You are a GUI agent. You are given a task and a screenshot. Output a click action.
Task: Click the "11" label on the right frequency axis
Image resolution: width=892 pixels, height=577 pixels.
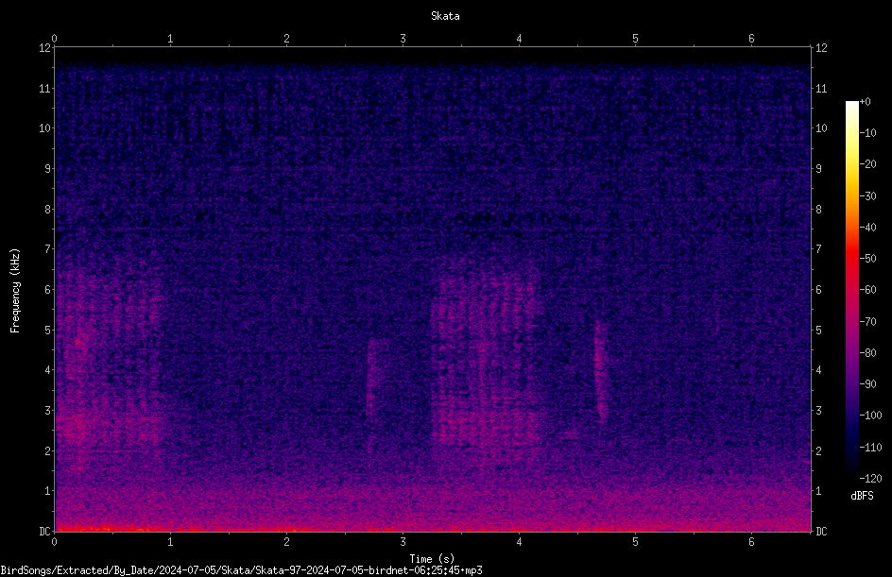[x=821, y=88]
